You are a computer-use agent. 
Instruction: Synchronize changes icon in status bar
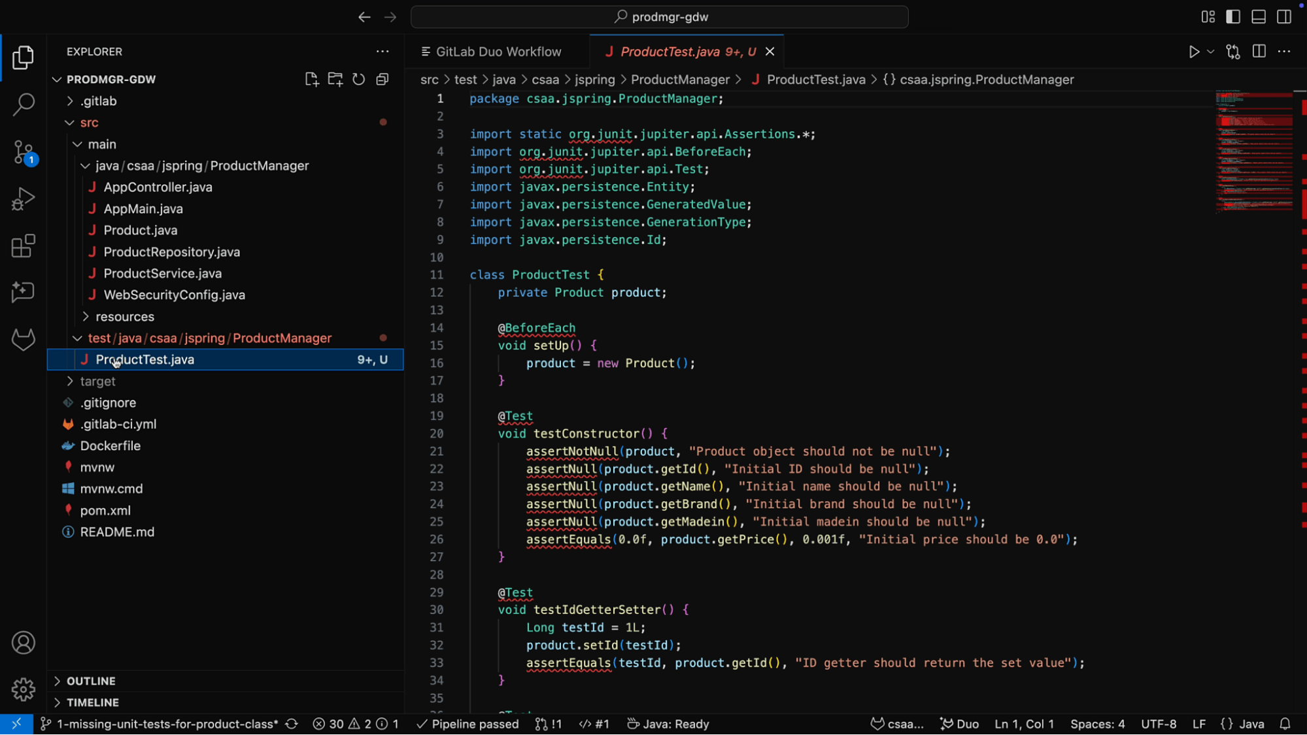[292, 724]
